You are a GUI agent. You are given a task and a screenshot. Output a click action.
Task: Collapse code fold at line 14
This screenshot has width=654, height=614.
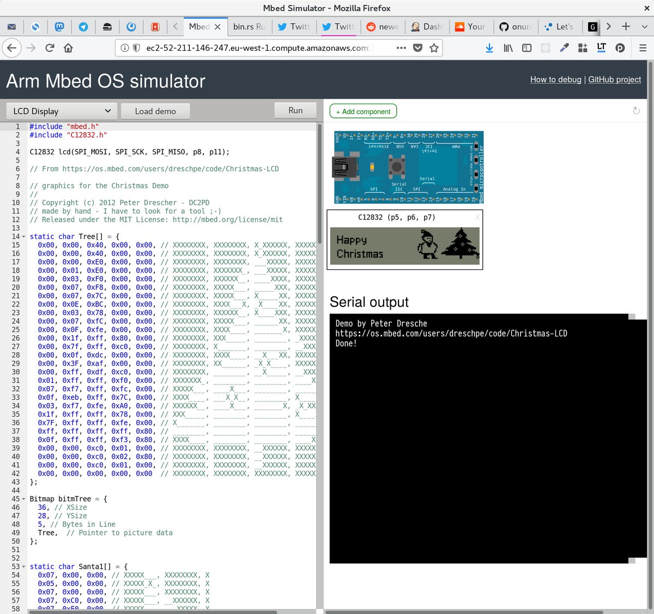pos(23,237)
